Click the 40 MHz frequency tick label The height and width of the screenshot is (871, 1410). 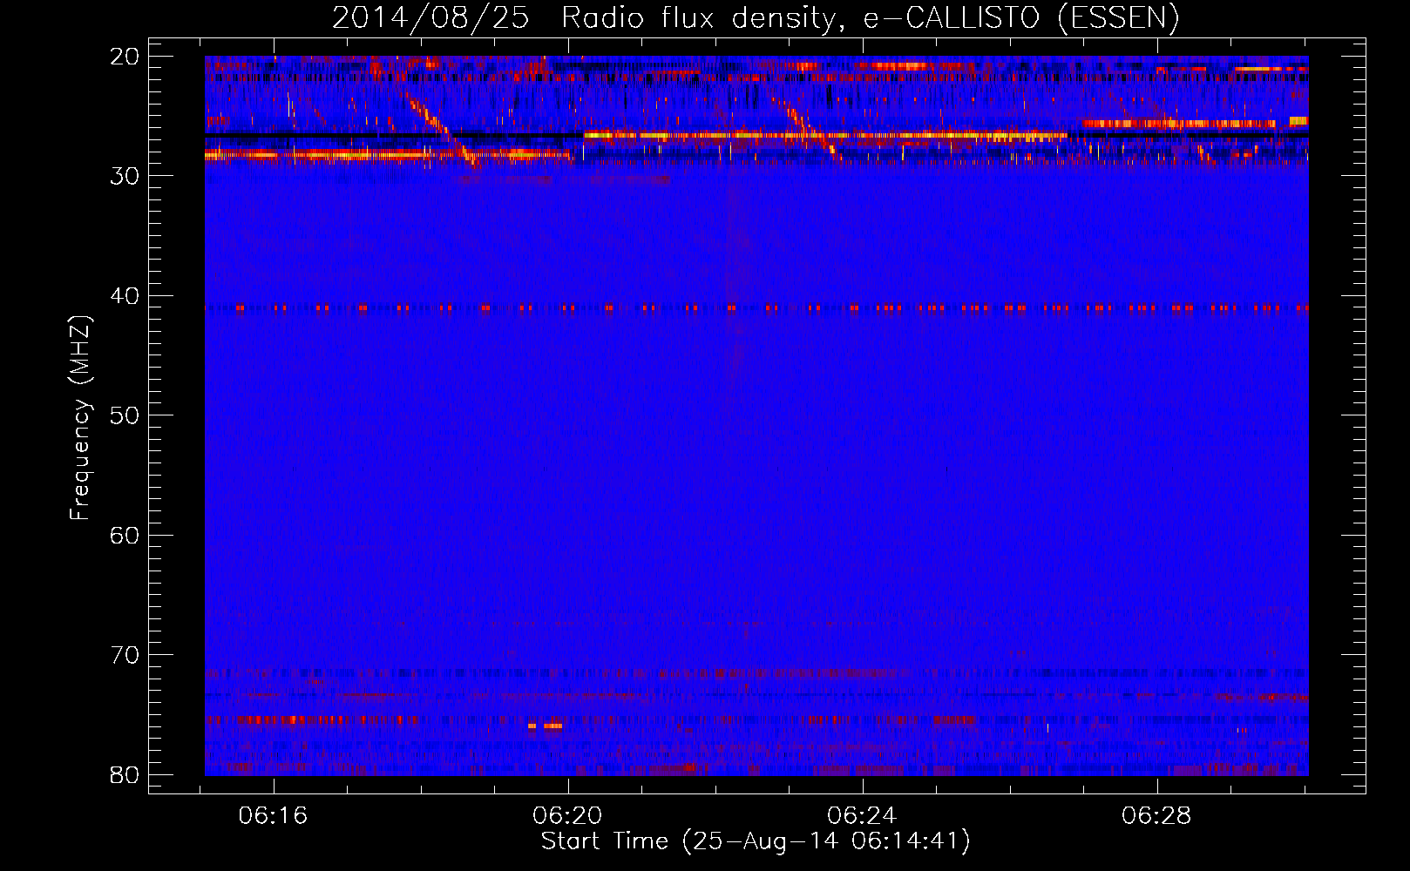(125, 296)
